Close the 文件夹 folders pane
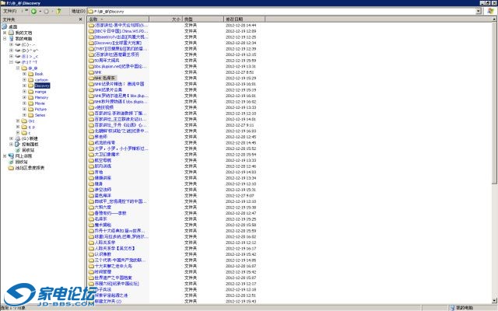498x311 pixels. point(80,19)
